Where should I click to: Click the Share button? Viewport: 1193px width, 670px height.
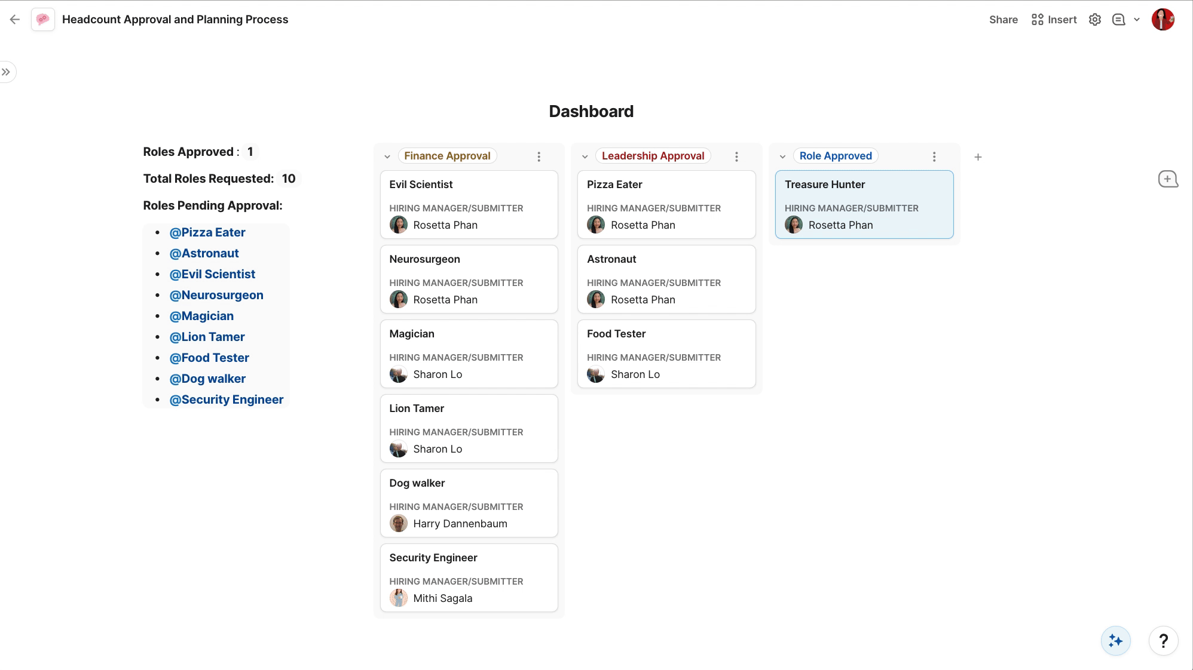pyautogui.click(x=1003, y=20)
